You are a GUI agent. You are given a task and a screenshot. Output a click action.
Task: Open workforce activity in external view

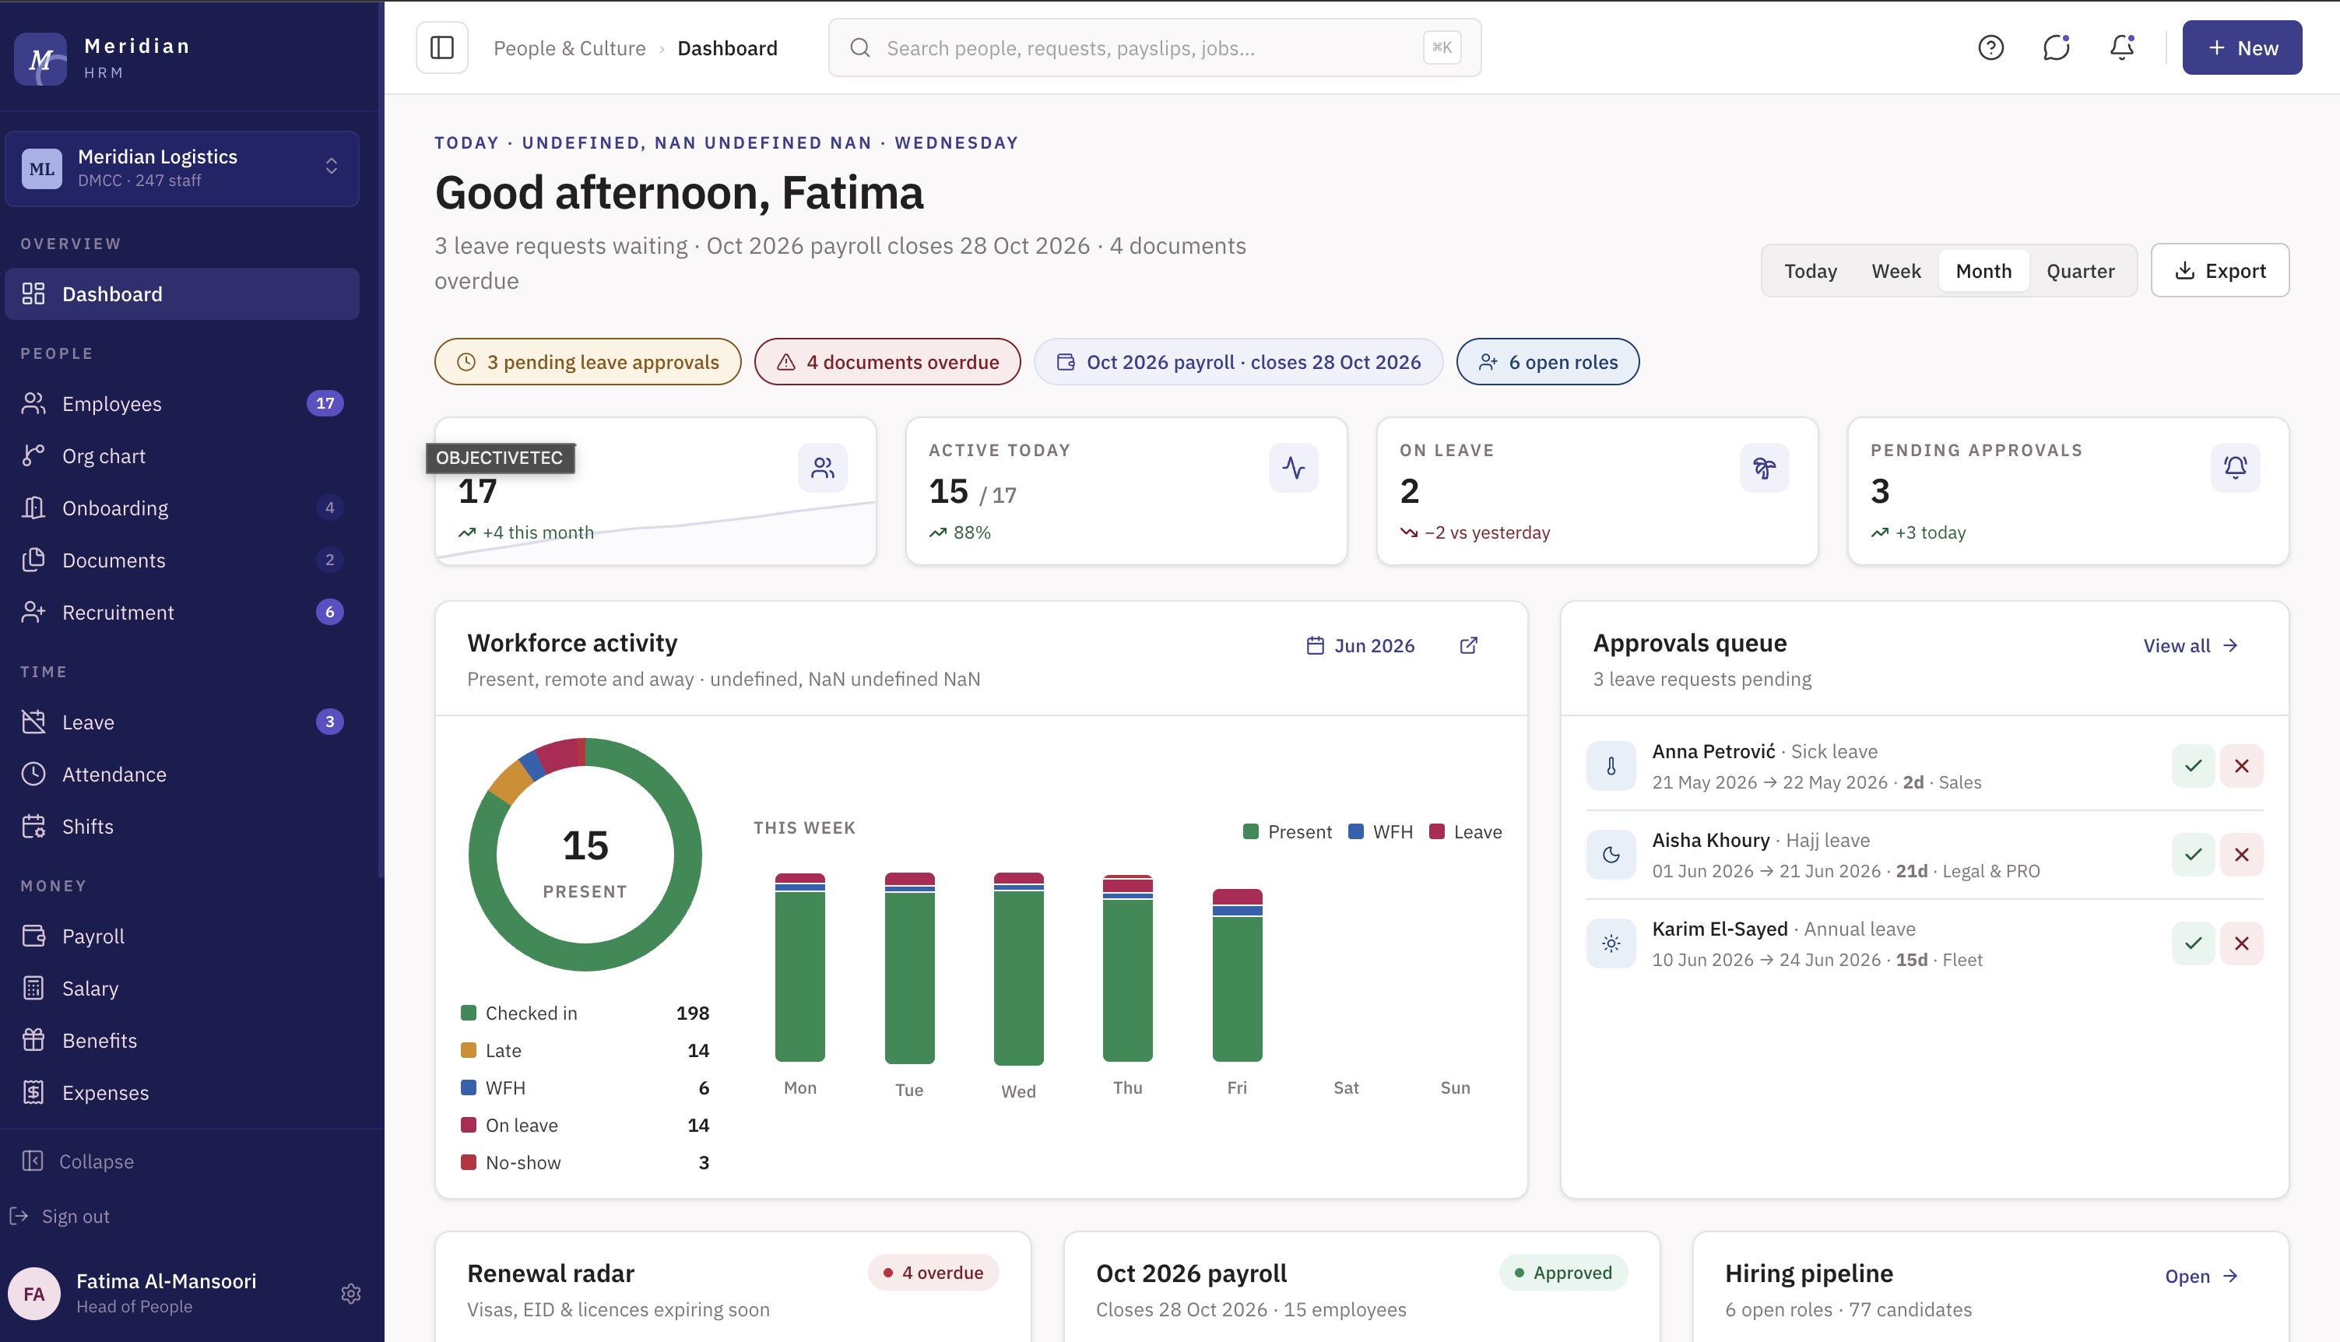[1469, 645]
